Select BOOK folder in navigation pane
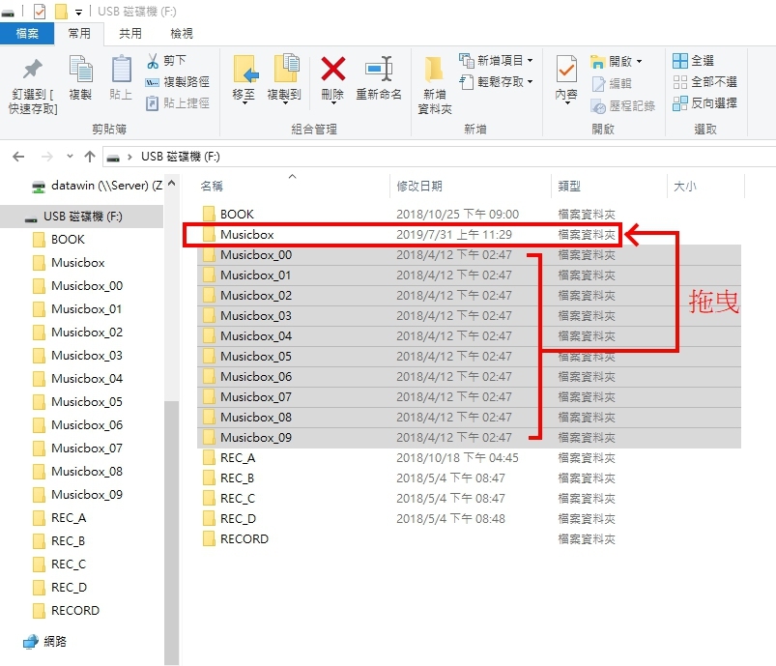 tap(68, 240)
